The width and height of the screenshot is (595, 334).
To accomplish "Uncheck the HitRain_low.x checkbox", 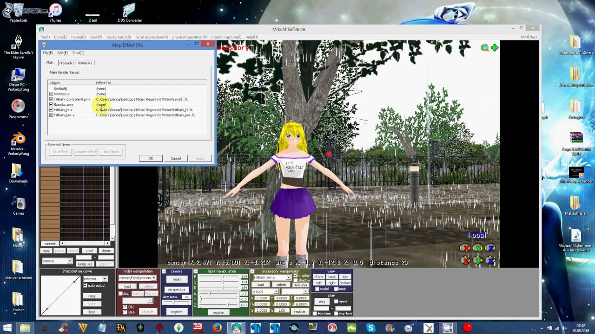I will (51, 115).
